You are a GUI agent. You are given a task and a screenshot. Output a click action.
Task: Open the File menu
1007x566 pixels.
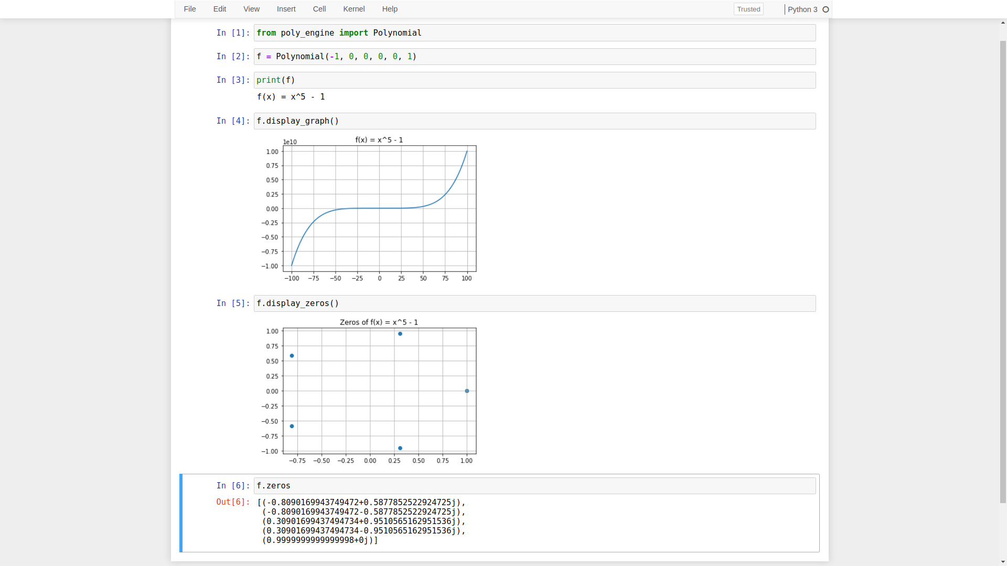[190, 9]
